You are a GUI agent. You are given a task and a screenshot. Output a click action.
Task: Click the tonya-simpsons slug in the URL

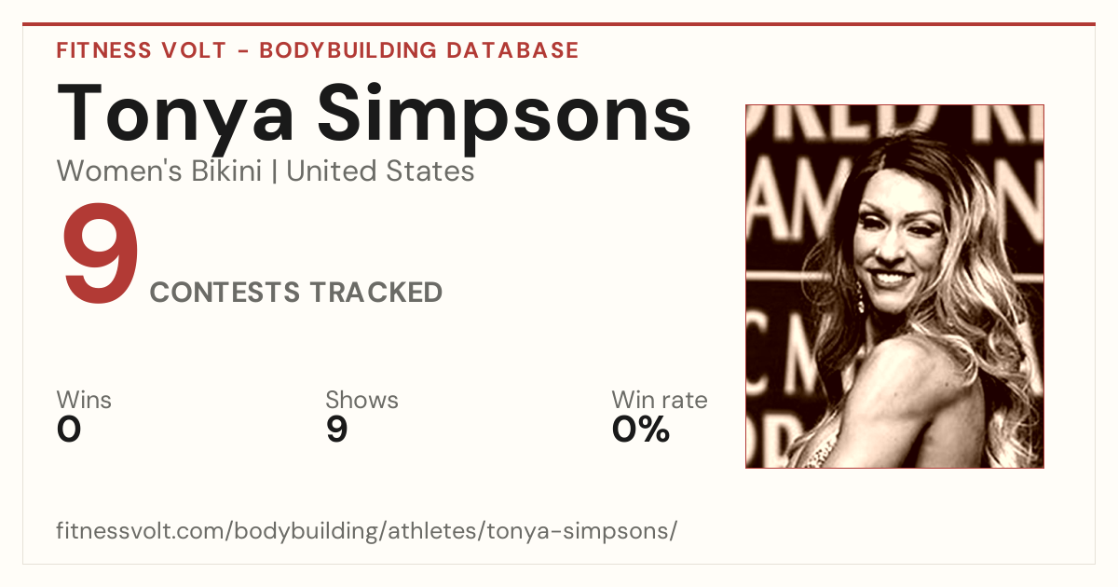click(x=593, y=531)
